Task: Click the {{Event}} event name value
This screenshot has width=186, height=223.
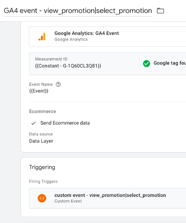Action: coord(39,91)
